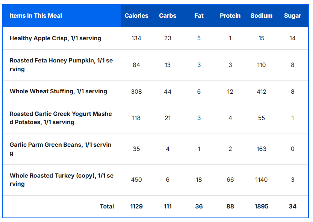Click the Sugar column header
Viewport: 313px width, 222px height.
[292, 16]
